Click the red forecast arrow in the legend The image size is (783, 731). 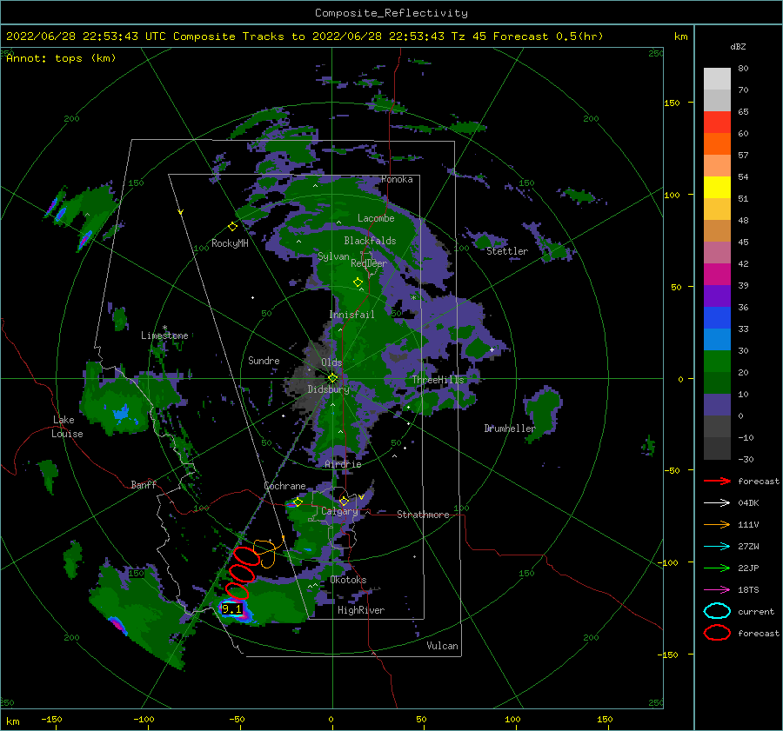tap(717, 481)
